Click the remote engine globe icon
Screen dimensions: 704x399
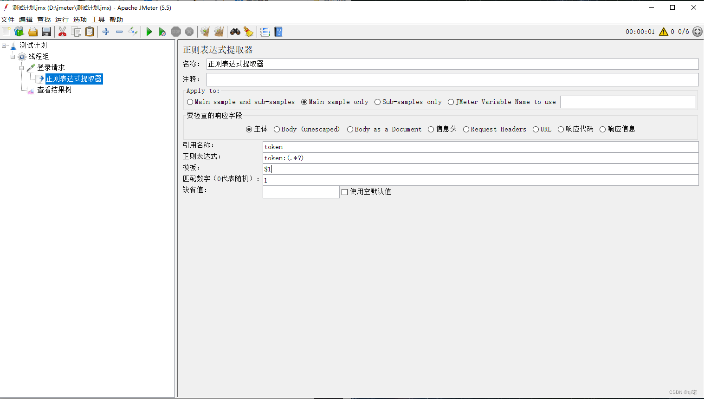[697, 32]
